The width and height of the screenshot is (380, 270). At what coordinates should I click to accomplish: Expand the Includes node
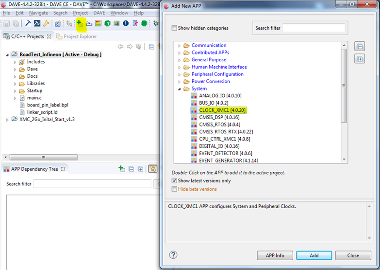click(x=15, y=62)
